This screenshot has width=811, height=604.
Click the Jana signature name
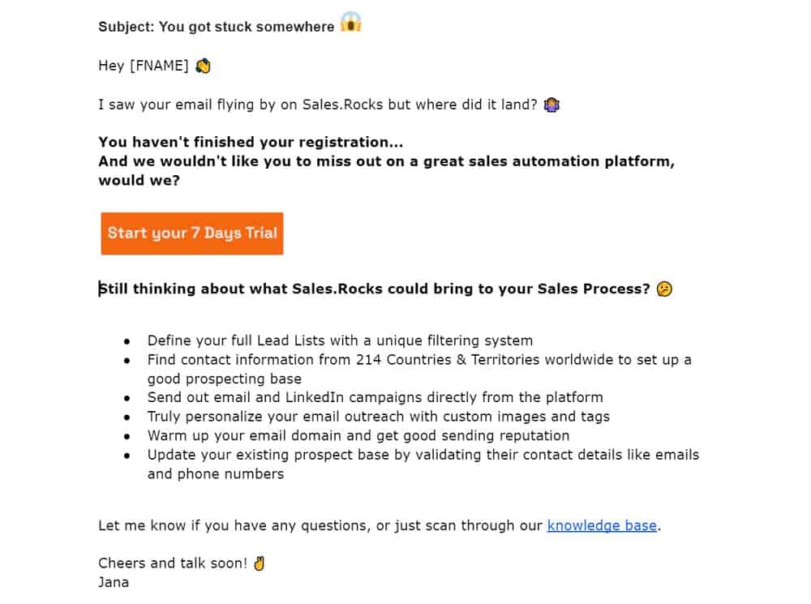pos(114,582)
